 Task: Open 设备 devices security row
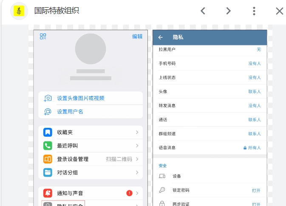210,176
